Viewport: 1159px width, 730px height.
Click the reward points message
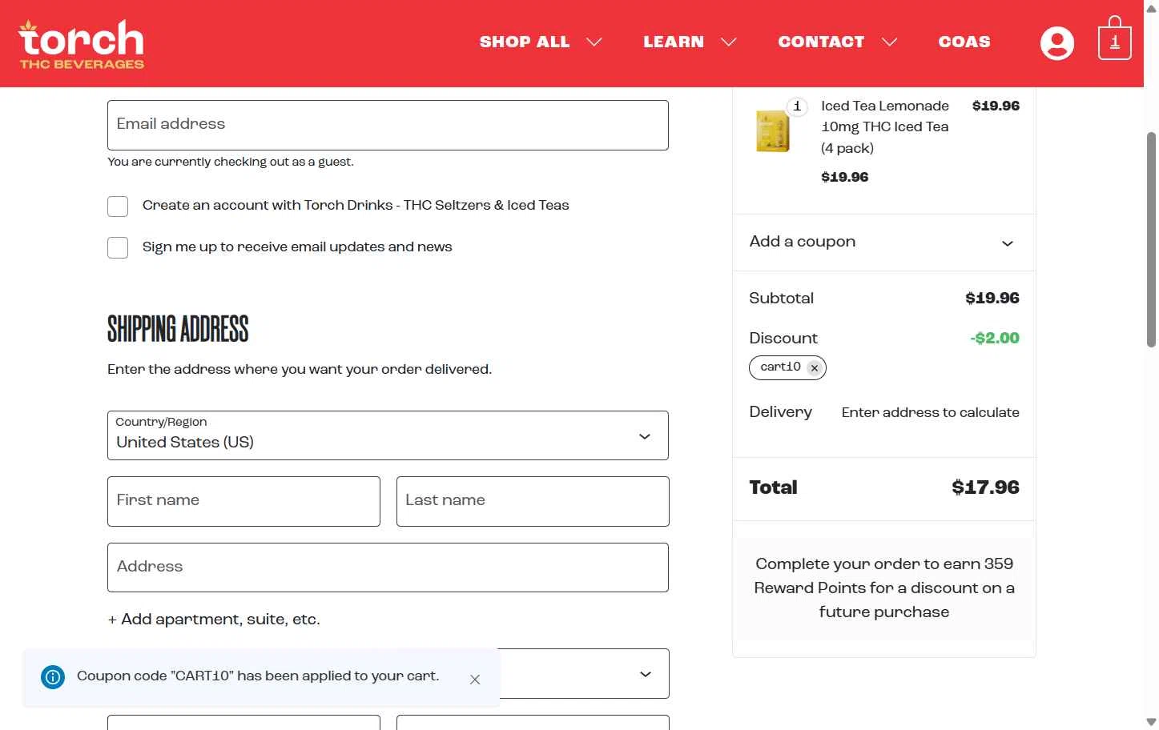click(x=884, y=588)
